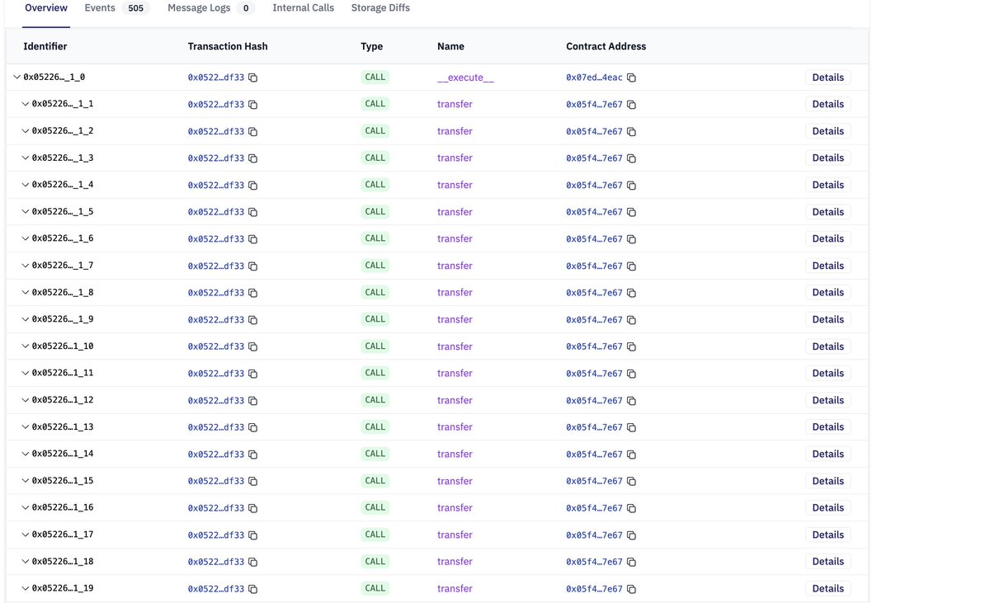990x603 pixels.
Task: Copy contract address in row 0x05226…_1_7
Action: [631, 266]
